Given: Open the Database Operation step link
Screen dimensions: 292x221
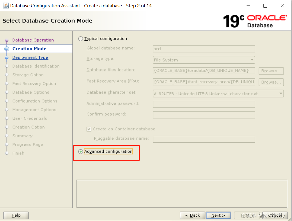Looking at the screenshot, I should 33,40.
